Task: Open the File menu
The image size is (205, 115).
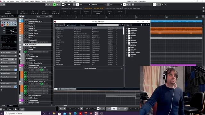Action: (x=4, y=1)
